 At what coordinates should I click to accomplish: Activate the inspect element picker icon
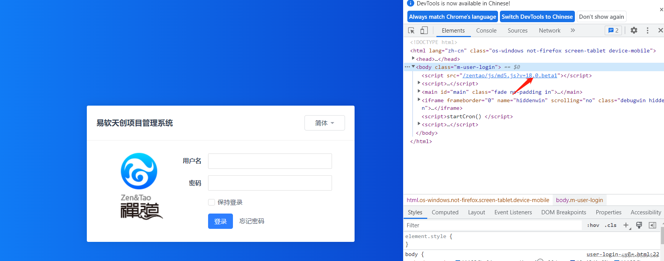pyautogui.click(x=412, y=30)
